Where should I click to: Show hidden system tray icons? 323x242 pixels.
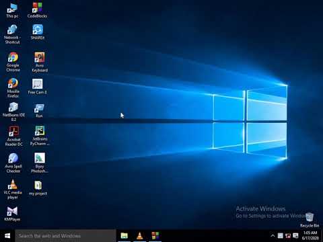click(273, 236)
